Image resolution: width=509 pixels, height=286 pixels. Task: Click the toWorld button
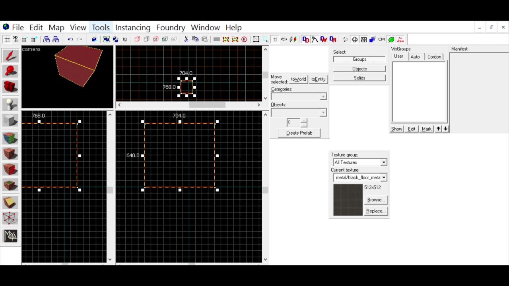(x=299, y=79)
